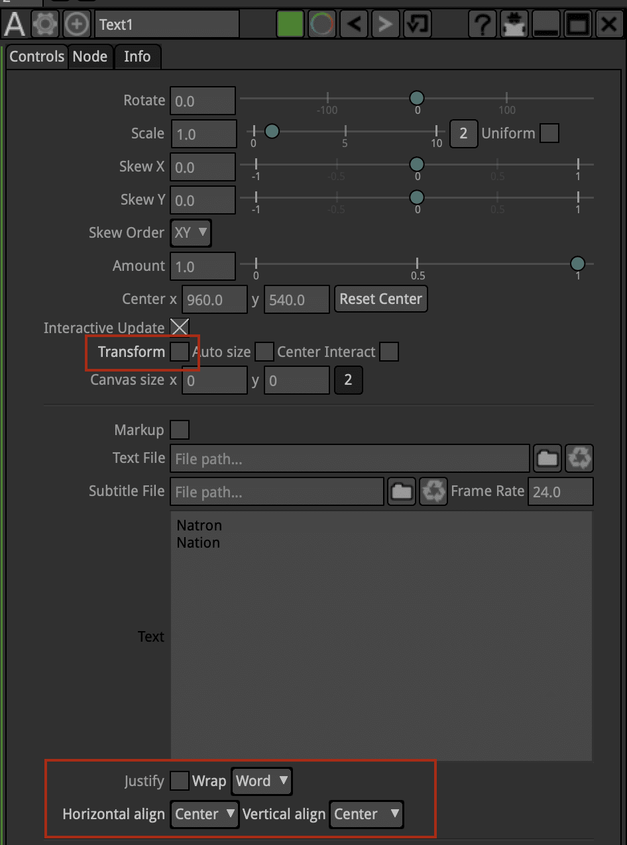Click the Scale '2' dimensions button
The image size is (627, 845).
pos(464,134)
